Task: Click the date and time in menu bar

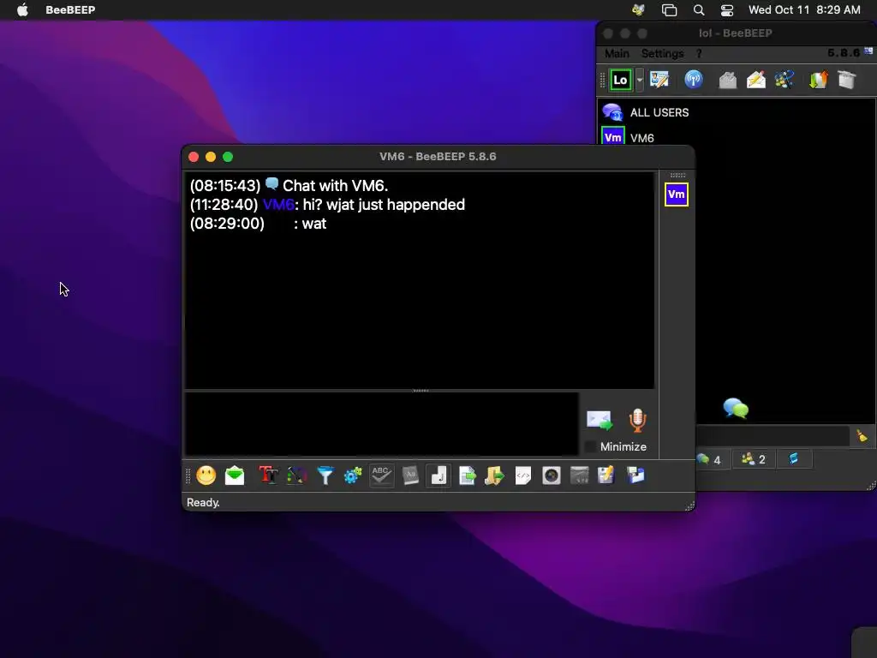Action: pyautogui.click(x=804, y=10)
